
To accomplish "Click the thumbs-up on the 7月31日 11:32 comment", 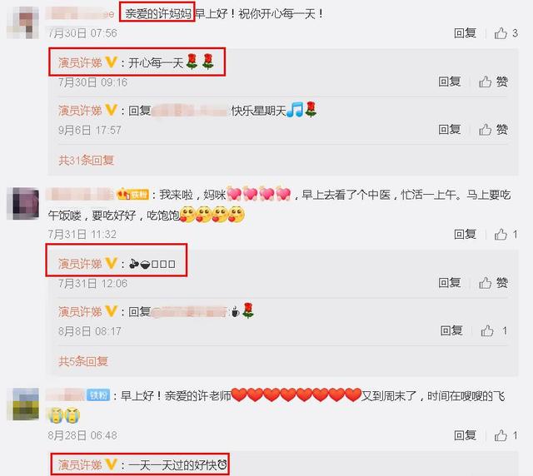I will tap(501, 234).
